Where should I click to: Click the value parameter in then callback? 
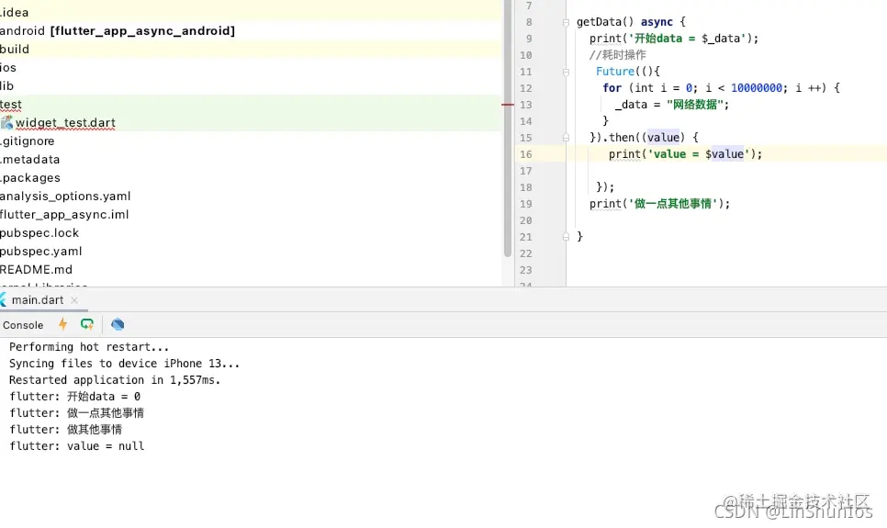(663, 138)
